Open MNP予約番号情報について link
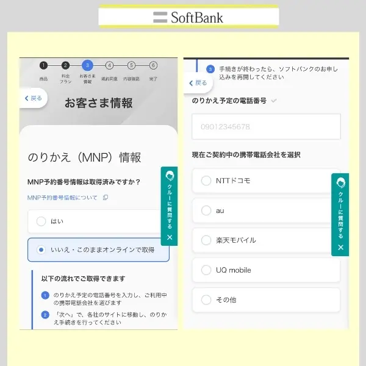This screenshot has width=366, height=366. 62,198
